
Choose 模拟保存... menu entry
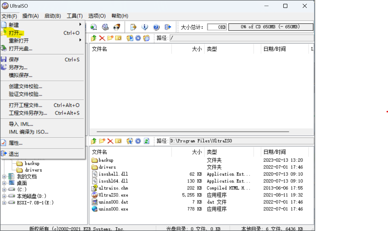[x=43, y=75]
